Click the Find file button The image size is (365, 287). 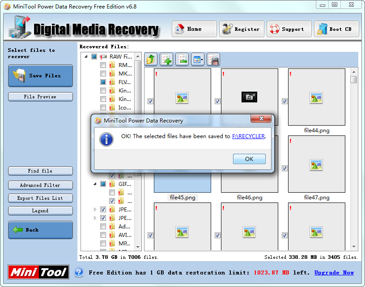click(x=41, y=171)
